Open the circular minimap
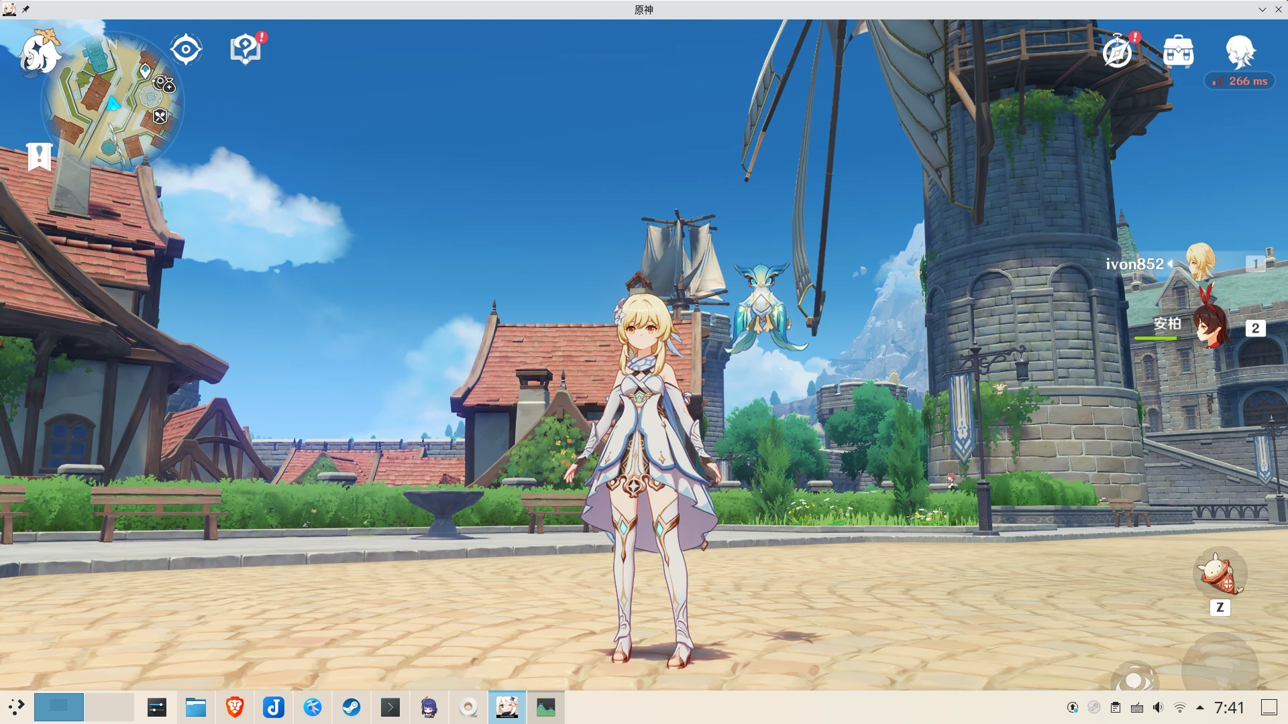1288x724 pixels. (x=111, y=102)
